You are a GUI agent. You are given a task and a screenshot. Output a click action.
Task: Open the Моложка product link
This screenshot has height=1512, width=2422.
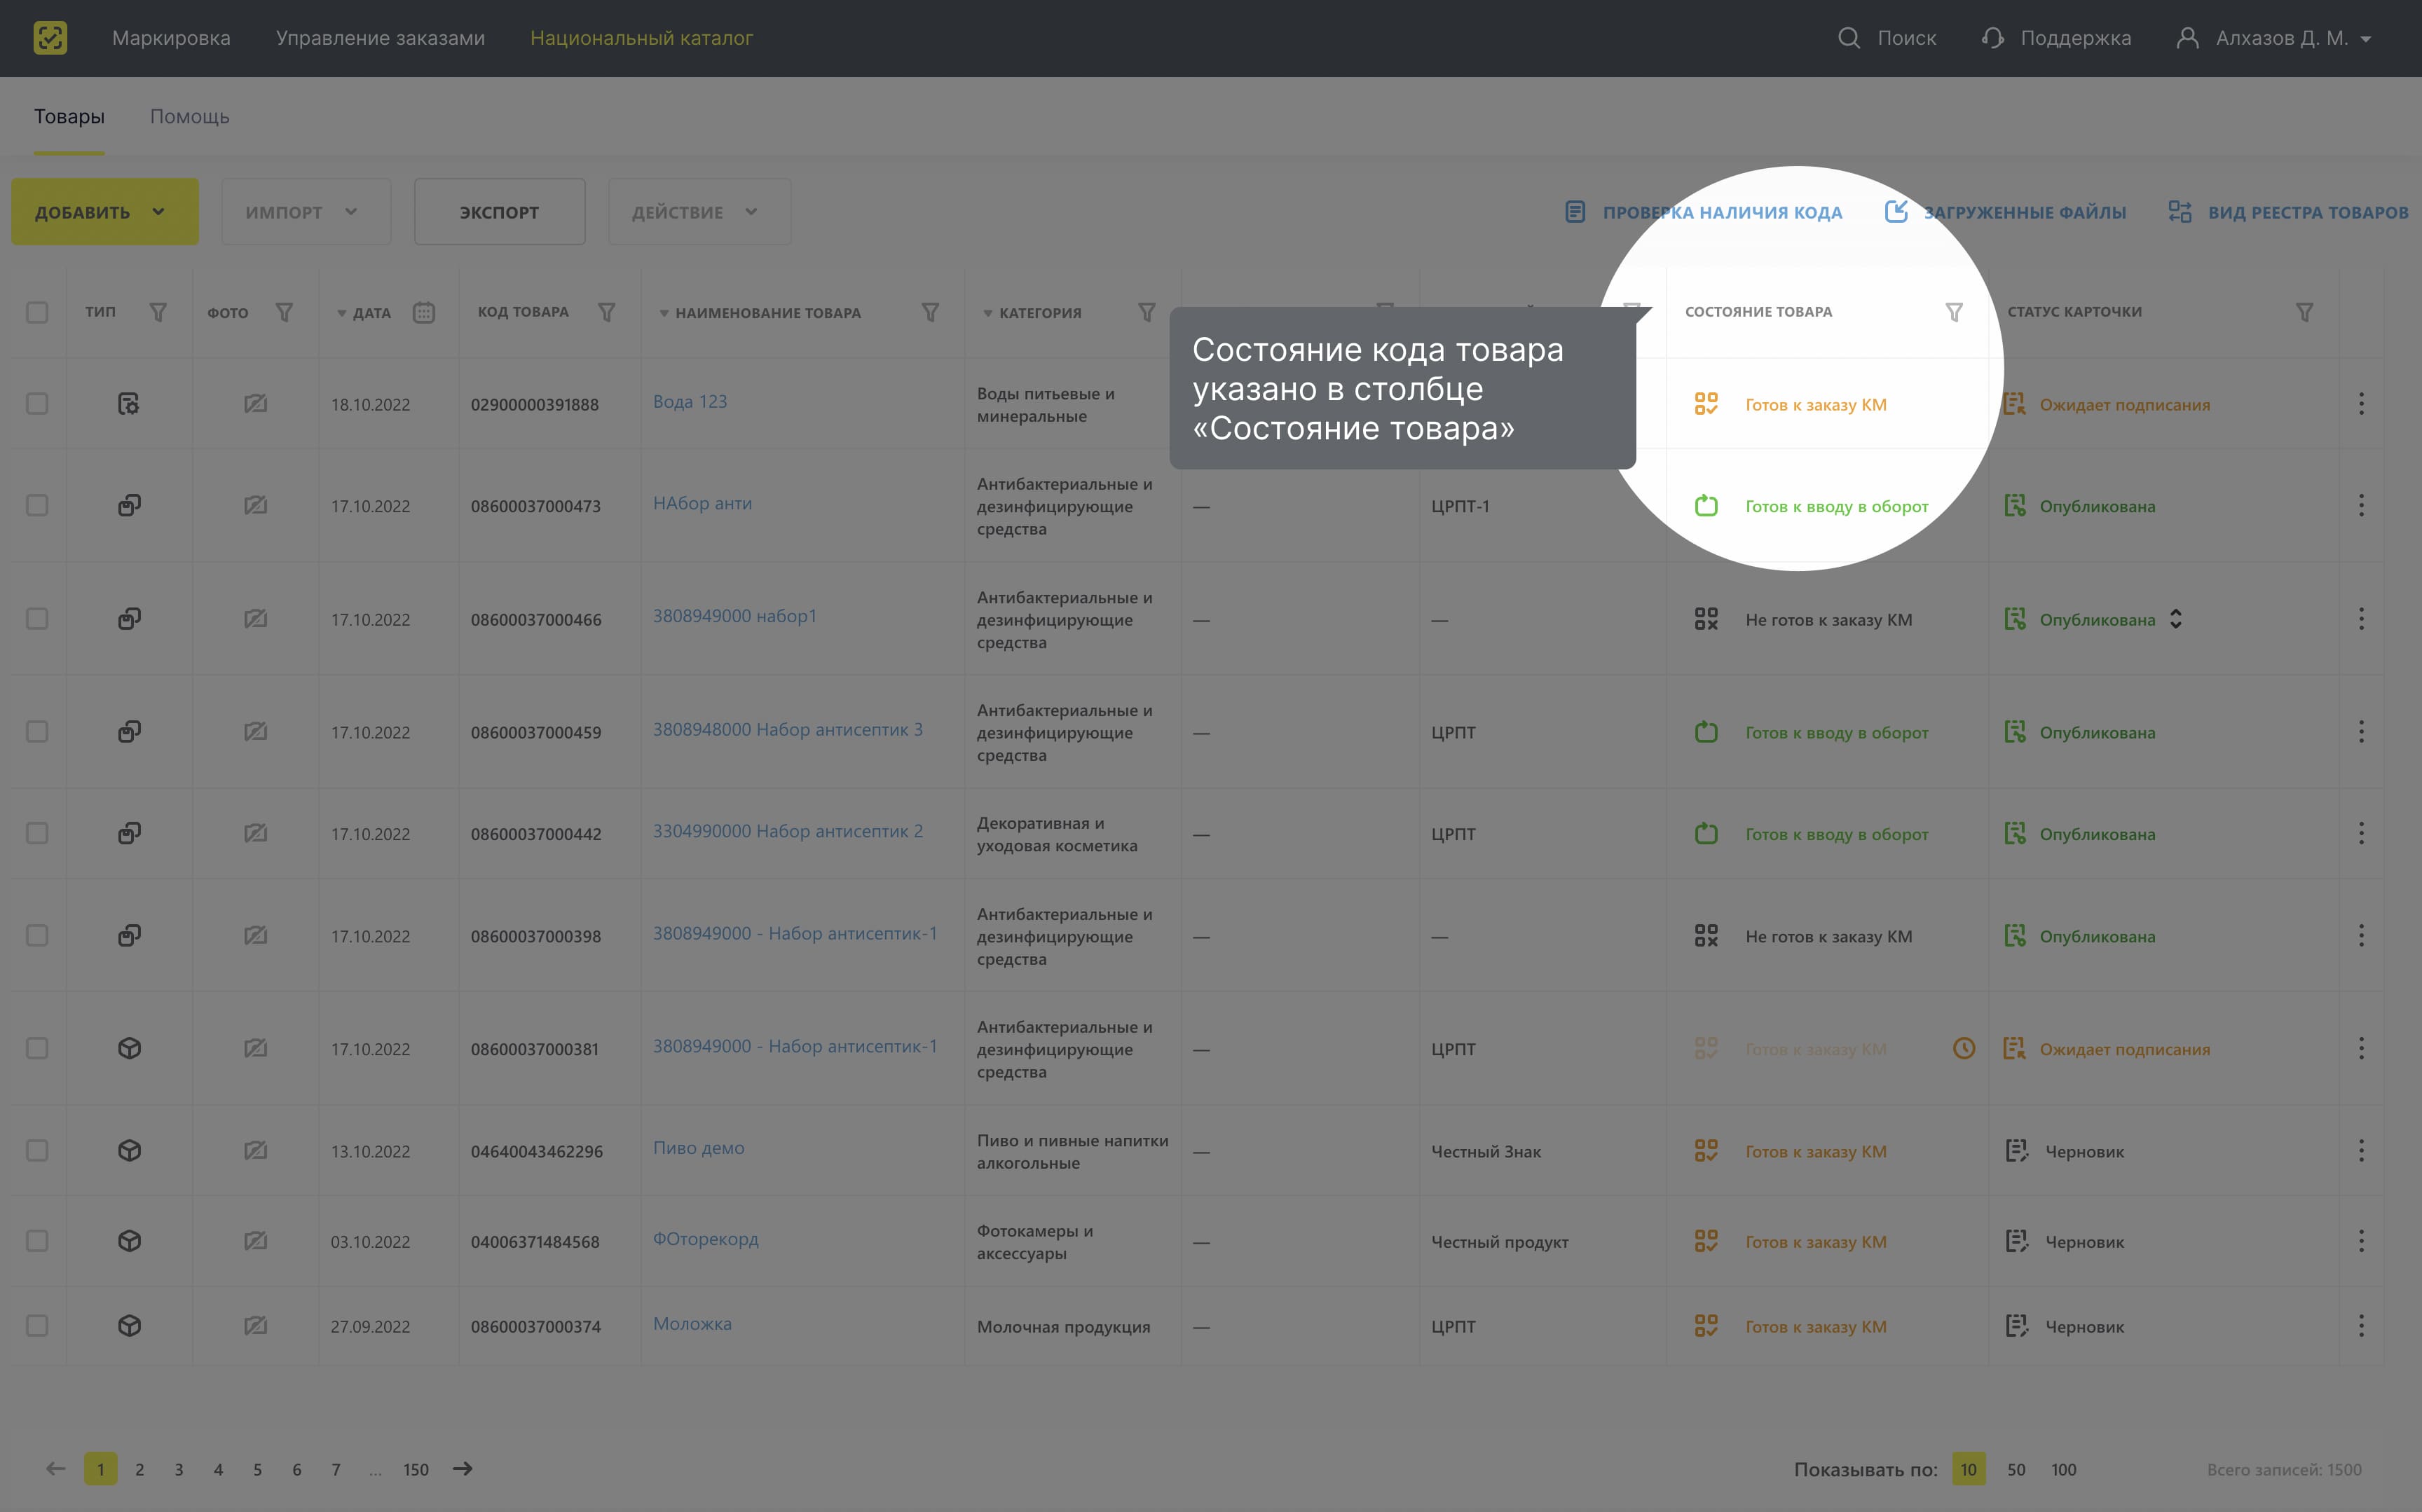click(692, 1323)
